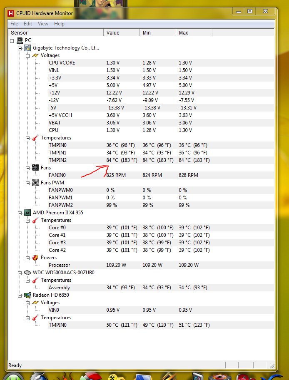The width and height of the screenshot is (289, 380).
Task: Click the 84 °C value of TMPIN2
Action: [x=122, y=160]
